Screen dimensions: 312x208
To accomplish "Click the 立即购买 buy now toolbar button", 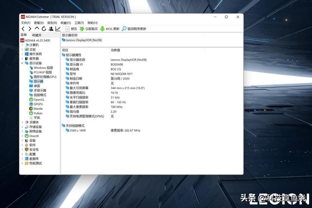I will point(89,29).
